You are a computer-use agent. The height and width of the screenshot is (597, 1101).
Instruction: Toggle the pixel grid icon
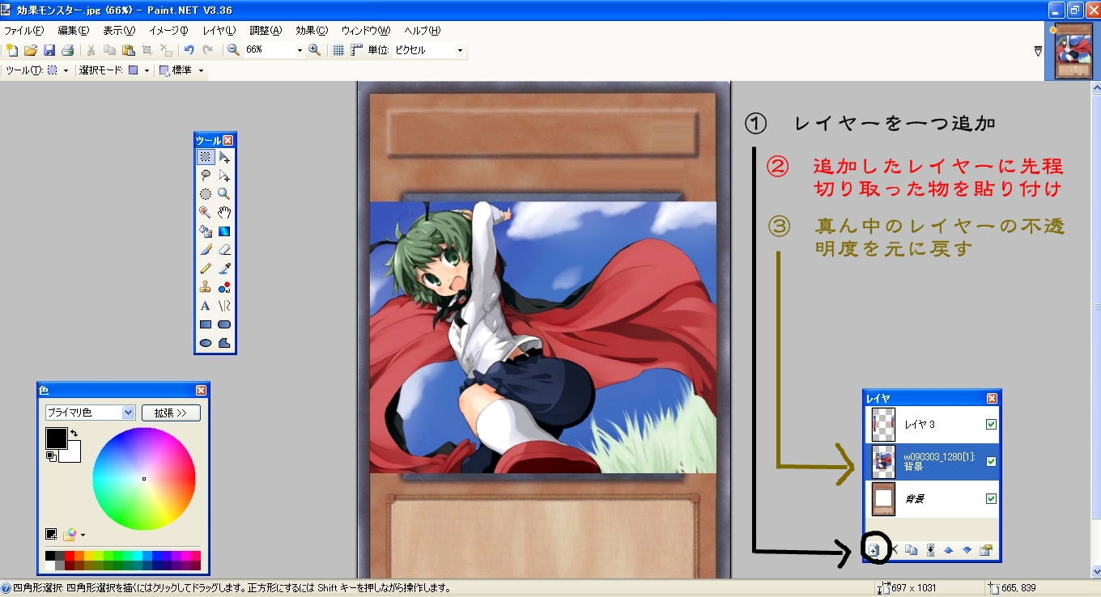[339, 50]
